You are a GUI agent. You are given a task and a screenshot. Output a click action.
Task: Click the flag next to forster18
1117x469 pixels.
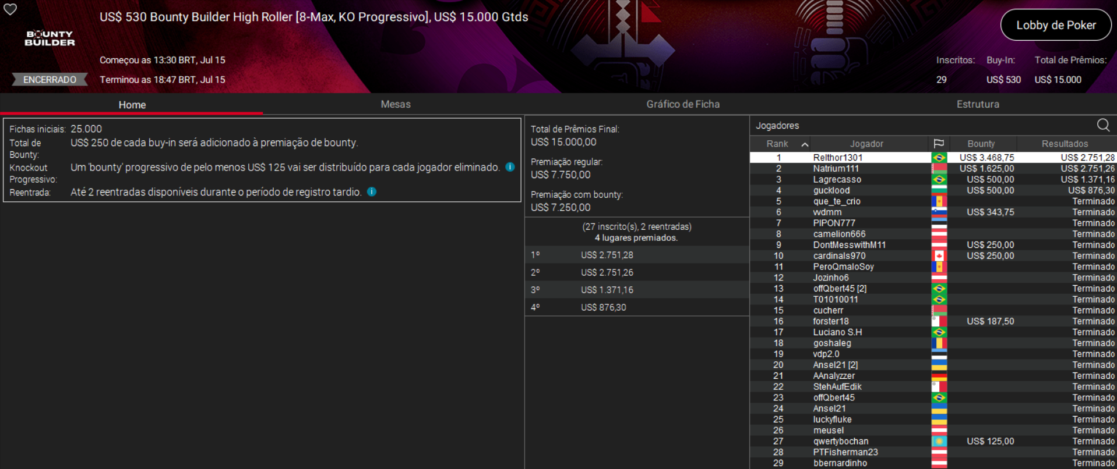(939, 321)
